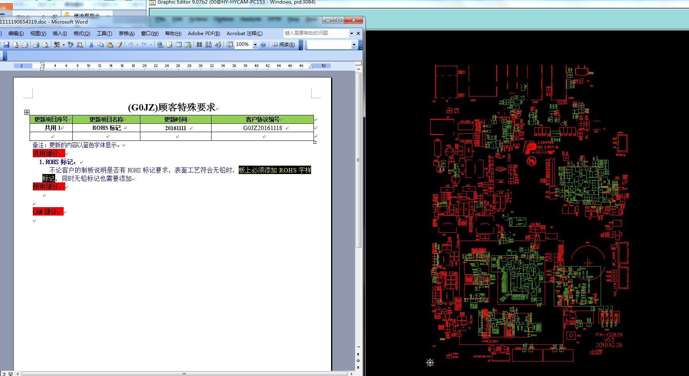Screen dimensions: 689x376
Task: Click the fax-print style icon after permission
Action: coord(25,45)
